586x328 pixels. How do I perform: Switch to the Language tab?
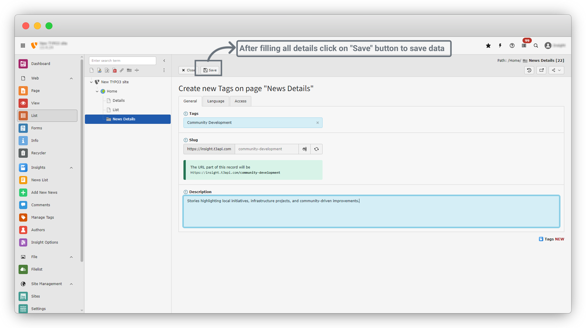click(216, 101)
